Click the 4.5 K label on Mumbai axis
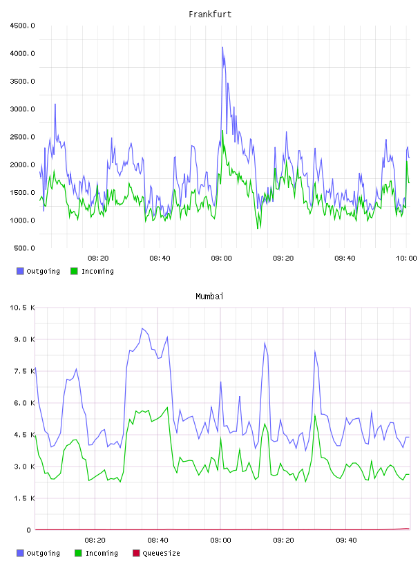 [24, 435]
